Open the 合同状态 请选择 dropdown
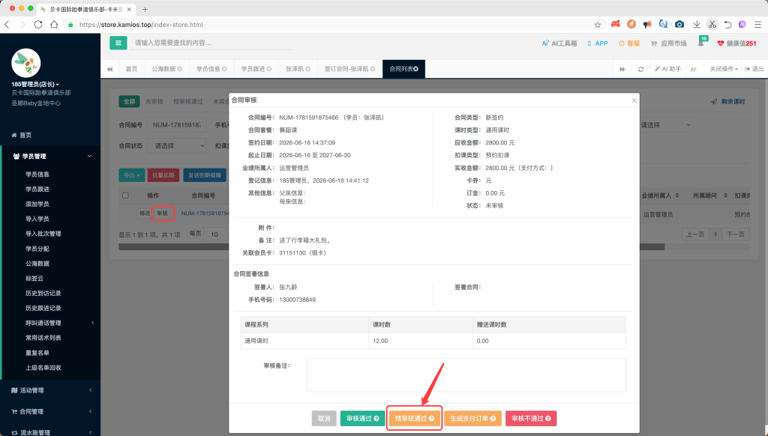 pyautogui.click(x=177, y=146)
